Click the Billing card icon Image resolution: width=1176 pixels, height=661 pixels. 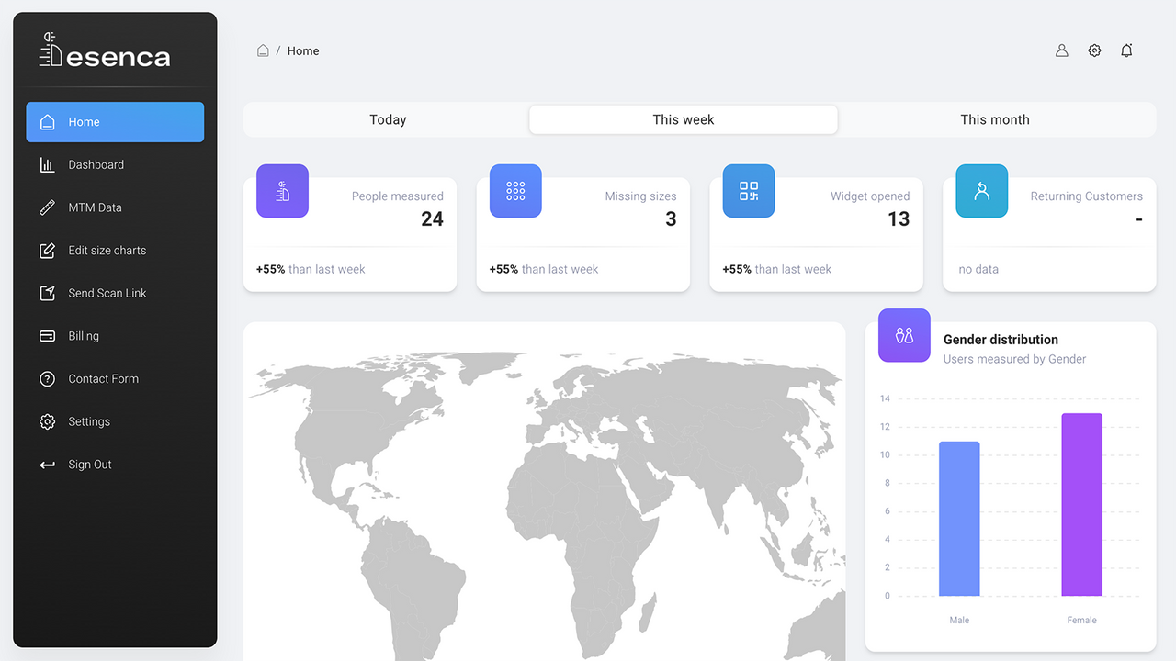(x=48, y=336)
